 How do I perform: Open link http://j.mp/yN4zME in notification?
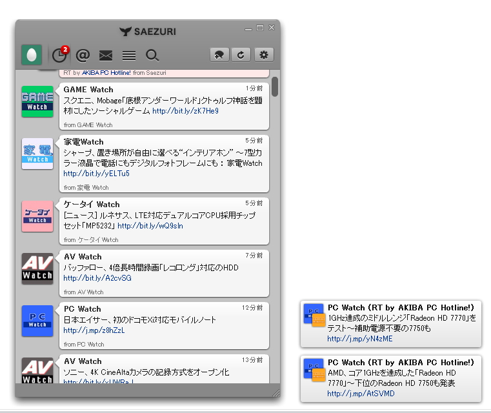pyautogui.click(x=360, y=339)
